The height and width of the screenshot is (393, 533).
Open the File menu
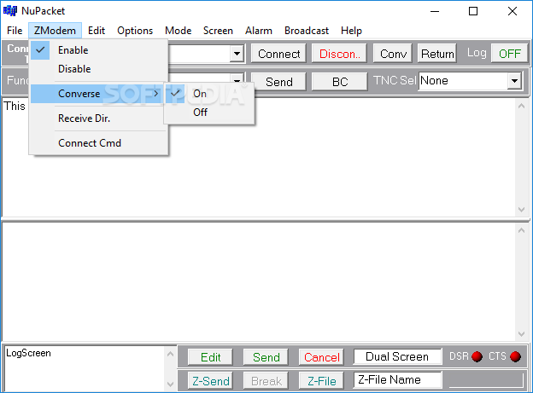pos(15,31)
